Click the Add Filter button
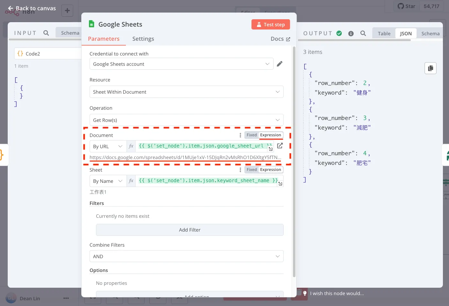 (x=190, y=230)
